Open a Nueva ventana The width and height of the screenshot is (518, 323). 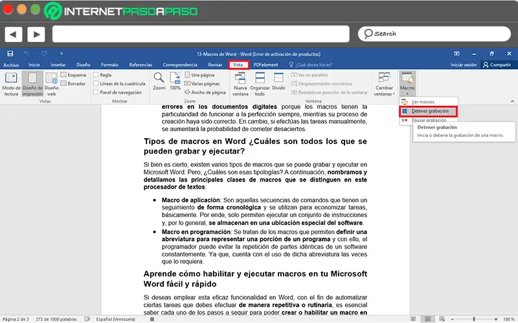240,84
